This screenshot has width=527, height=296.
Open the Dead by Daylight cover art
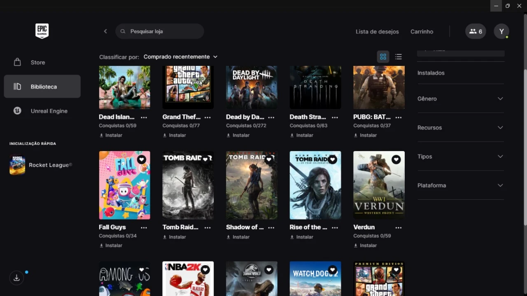coord(252,87)
